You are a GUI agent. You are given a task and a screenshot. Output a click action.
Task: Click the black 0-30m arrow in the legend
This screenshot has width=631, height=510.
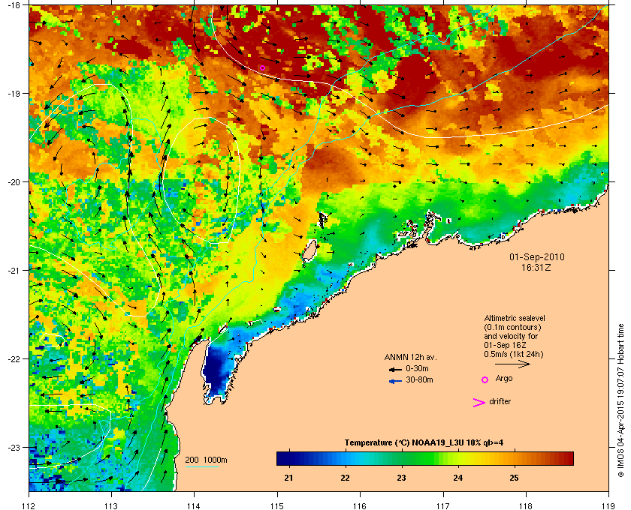[395, 369]
